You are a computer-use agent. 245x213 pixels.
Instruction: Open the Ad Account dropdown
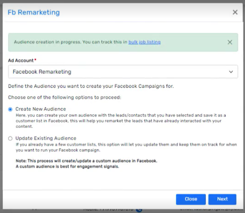coord(123,72)
